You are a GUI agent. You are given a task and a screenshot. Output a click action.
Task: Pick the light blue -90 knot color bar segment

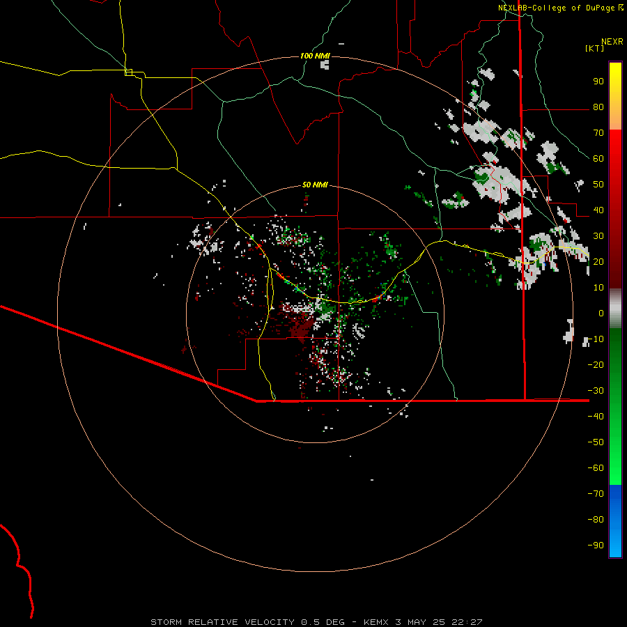click(x=615, y=545)
